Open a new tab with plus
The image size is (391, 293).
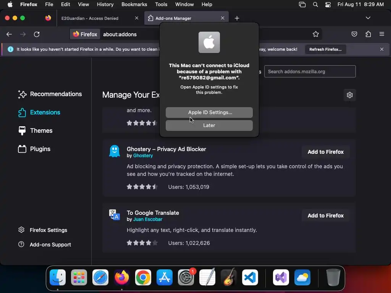237,18
